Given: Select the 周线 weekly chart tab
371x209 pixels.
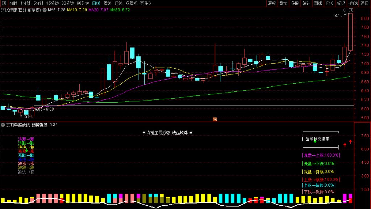Looking at the screenshot, I should point(108,3).
